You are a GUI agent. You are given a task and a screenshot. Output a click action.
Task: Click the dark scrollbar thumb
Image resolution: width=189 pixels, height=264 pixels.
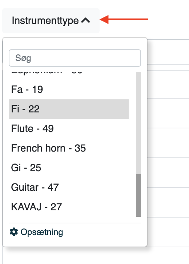[x=138, y=195]
